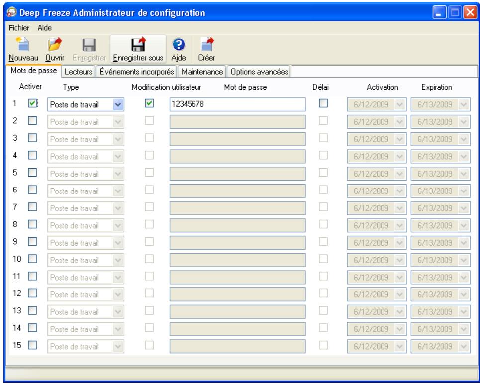Click the Activer column header
Screen dimensions: 480x383
click(30, 87)
